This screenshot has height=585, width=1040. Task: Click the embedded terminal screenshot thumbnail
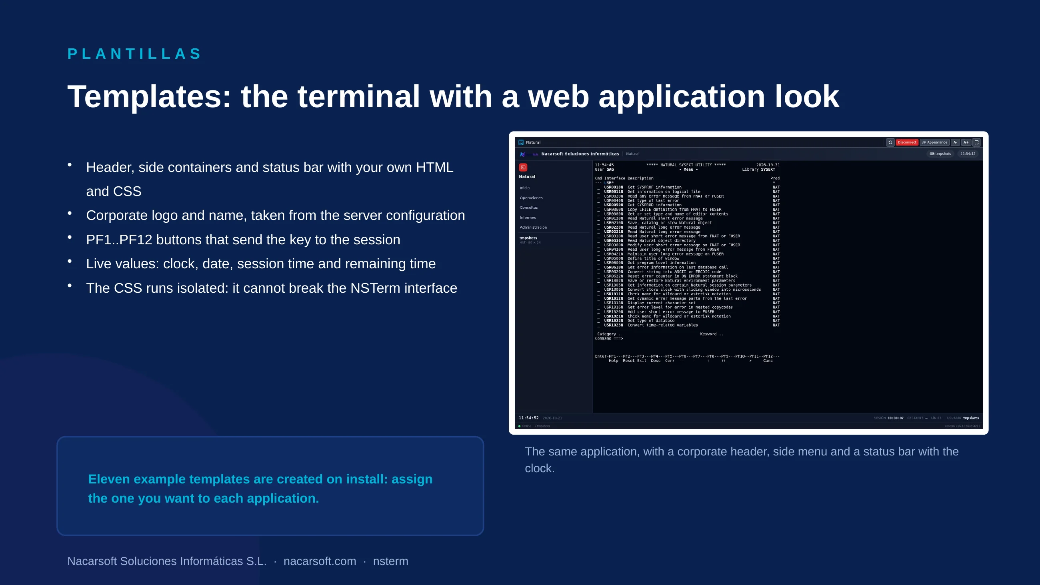tap(748, 283)
